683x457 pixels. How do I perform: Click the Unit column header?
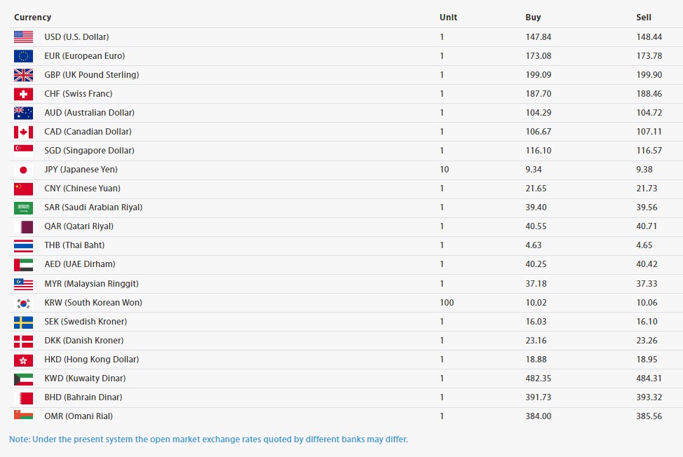(448, 18)
